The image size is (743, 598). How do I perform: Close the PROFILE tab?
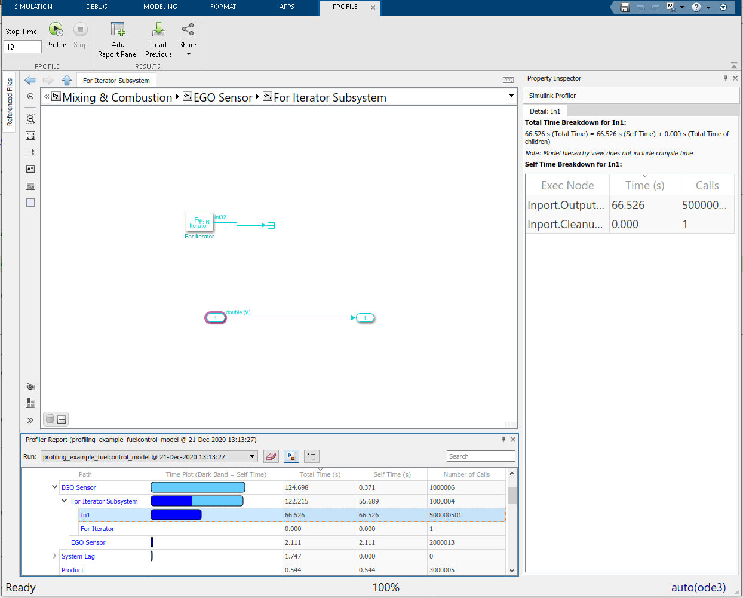373,8
